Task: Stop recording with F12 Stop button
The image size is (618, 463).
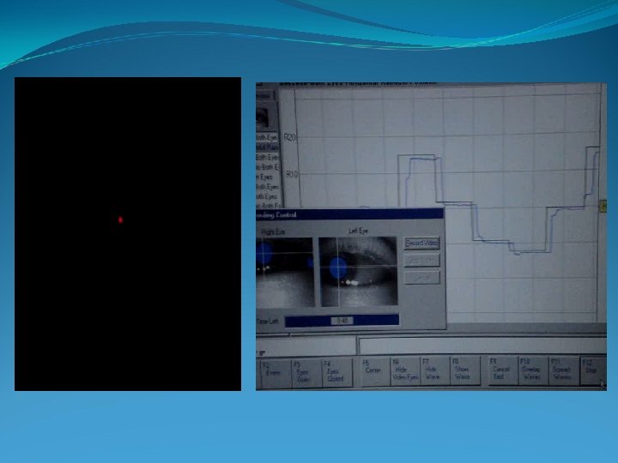Action: tap(593, 371)
